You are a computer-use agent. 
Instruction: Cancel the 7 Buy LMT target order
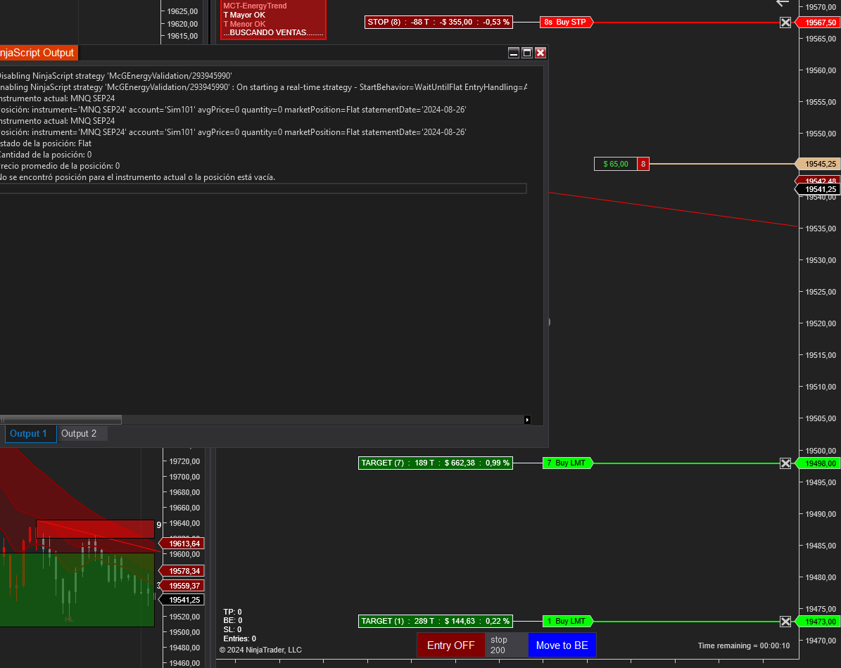click(x=785, y=463)
